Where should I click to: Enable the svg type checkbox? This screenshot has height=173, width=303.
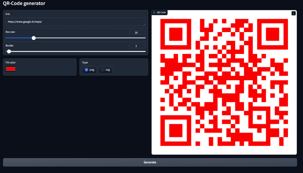[x=102, y=70]
